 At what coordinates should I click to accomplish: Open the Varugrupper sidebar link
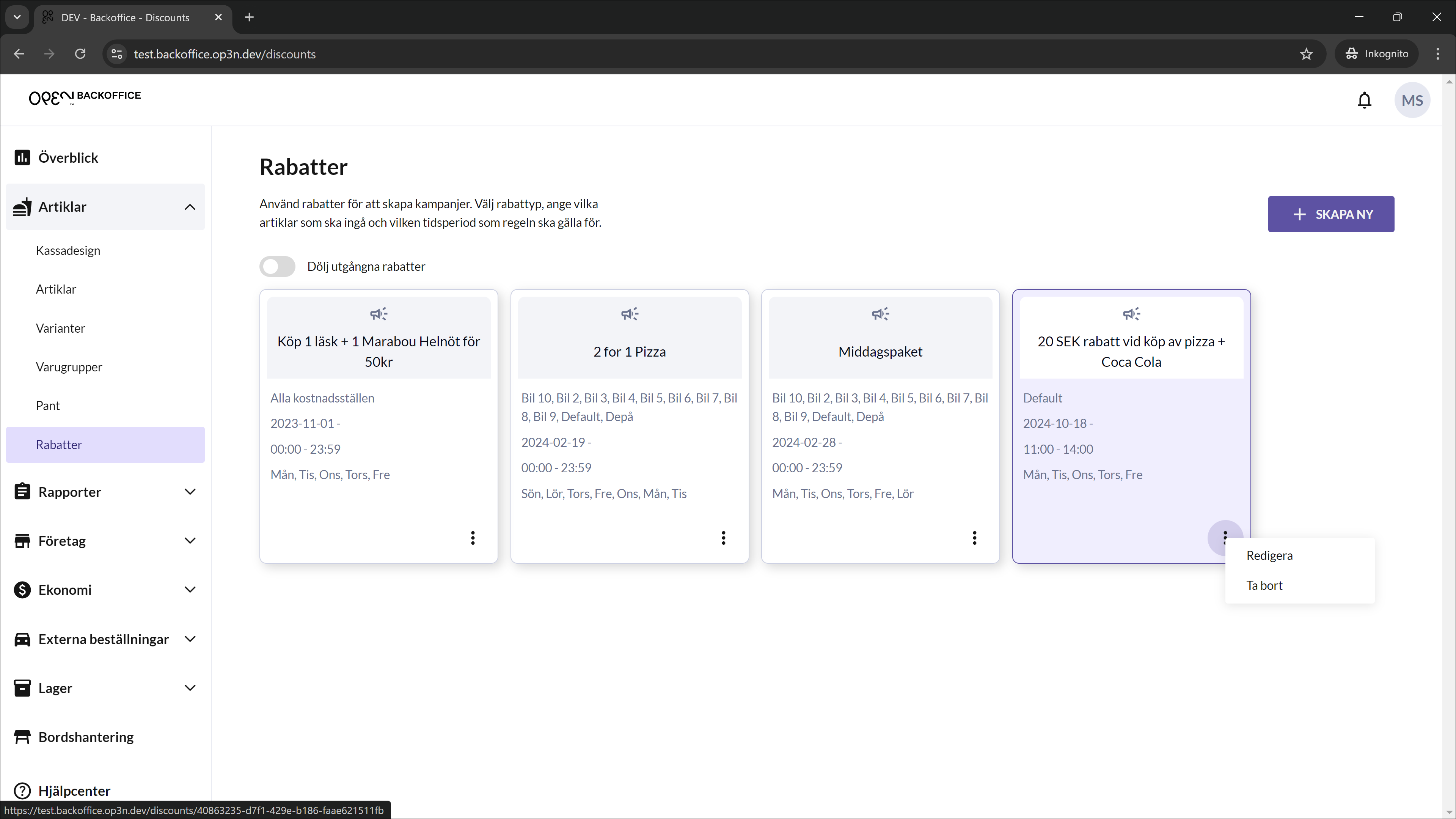(69, 367)
